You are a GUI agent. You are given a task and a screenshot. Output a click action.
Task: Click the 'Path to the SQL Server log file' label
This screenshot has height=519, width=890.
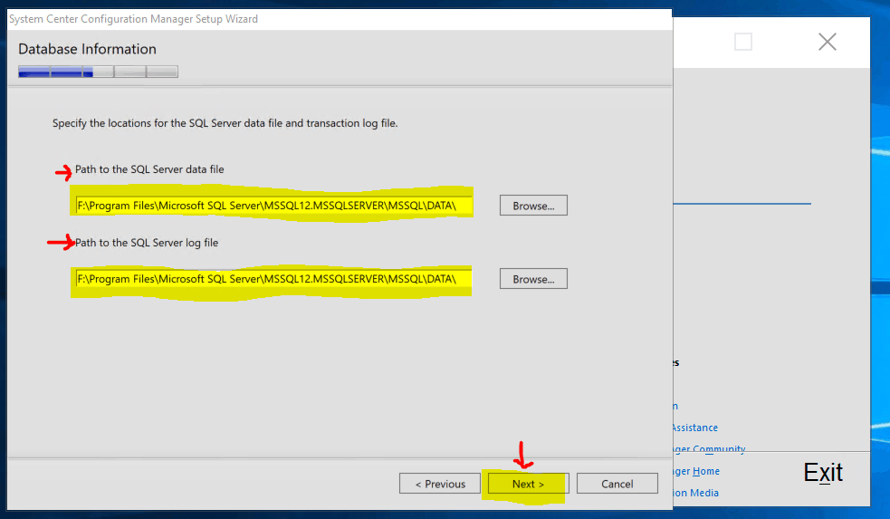pyautogui.click(x=147, y=243)
